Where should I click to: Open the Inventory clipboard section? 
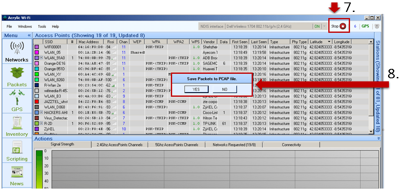pyautogui.click(x=17, y=126)
